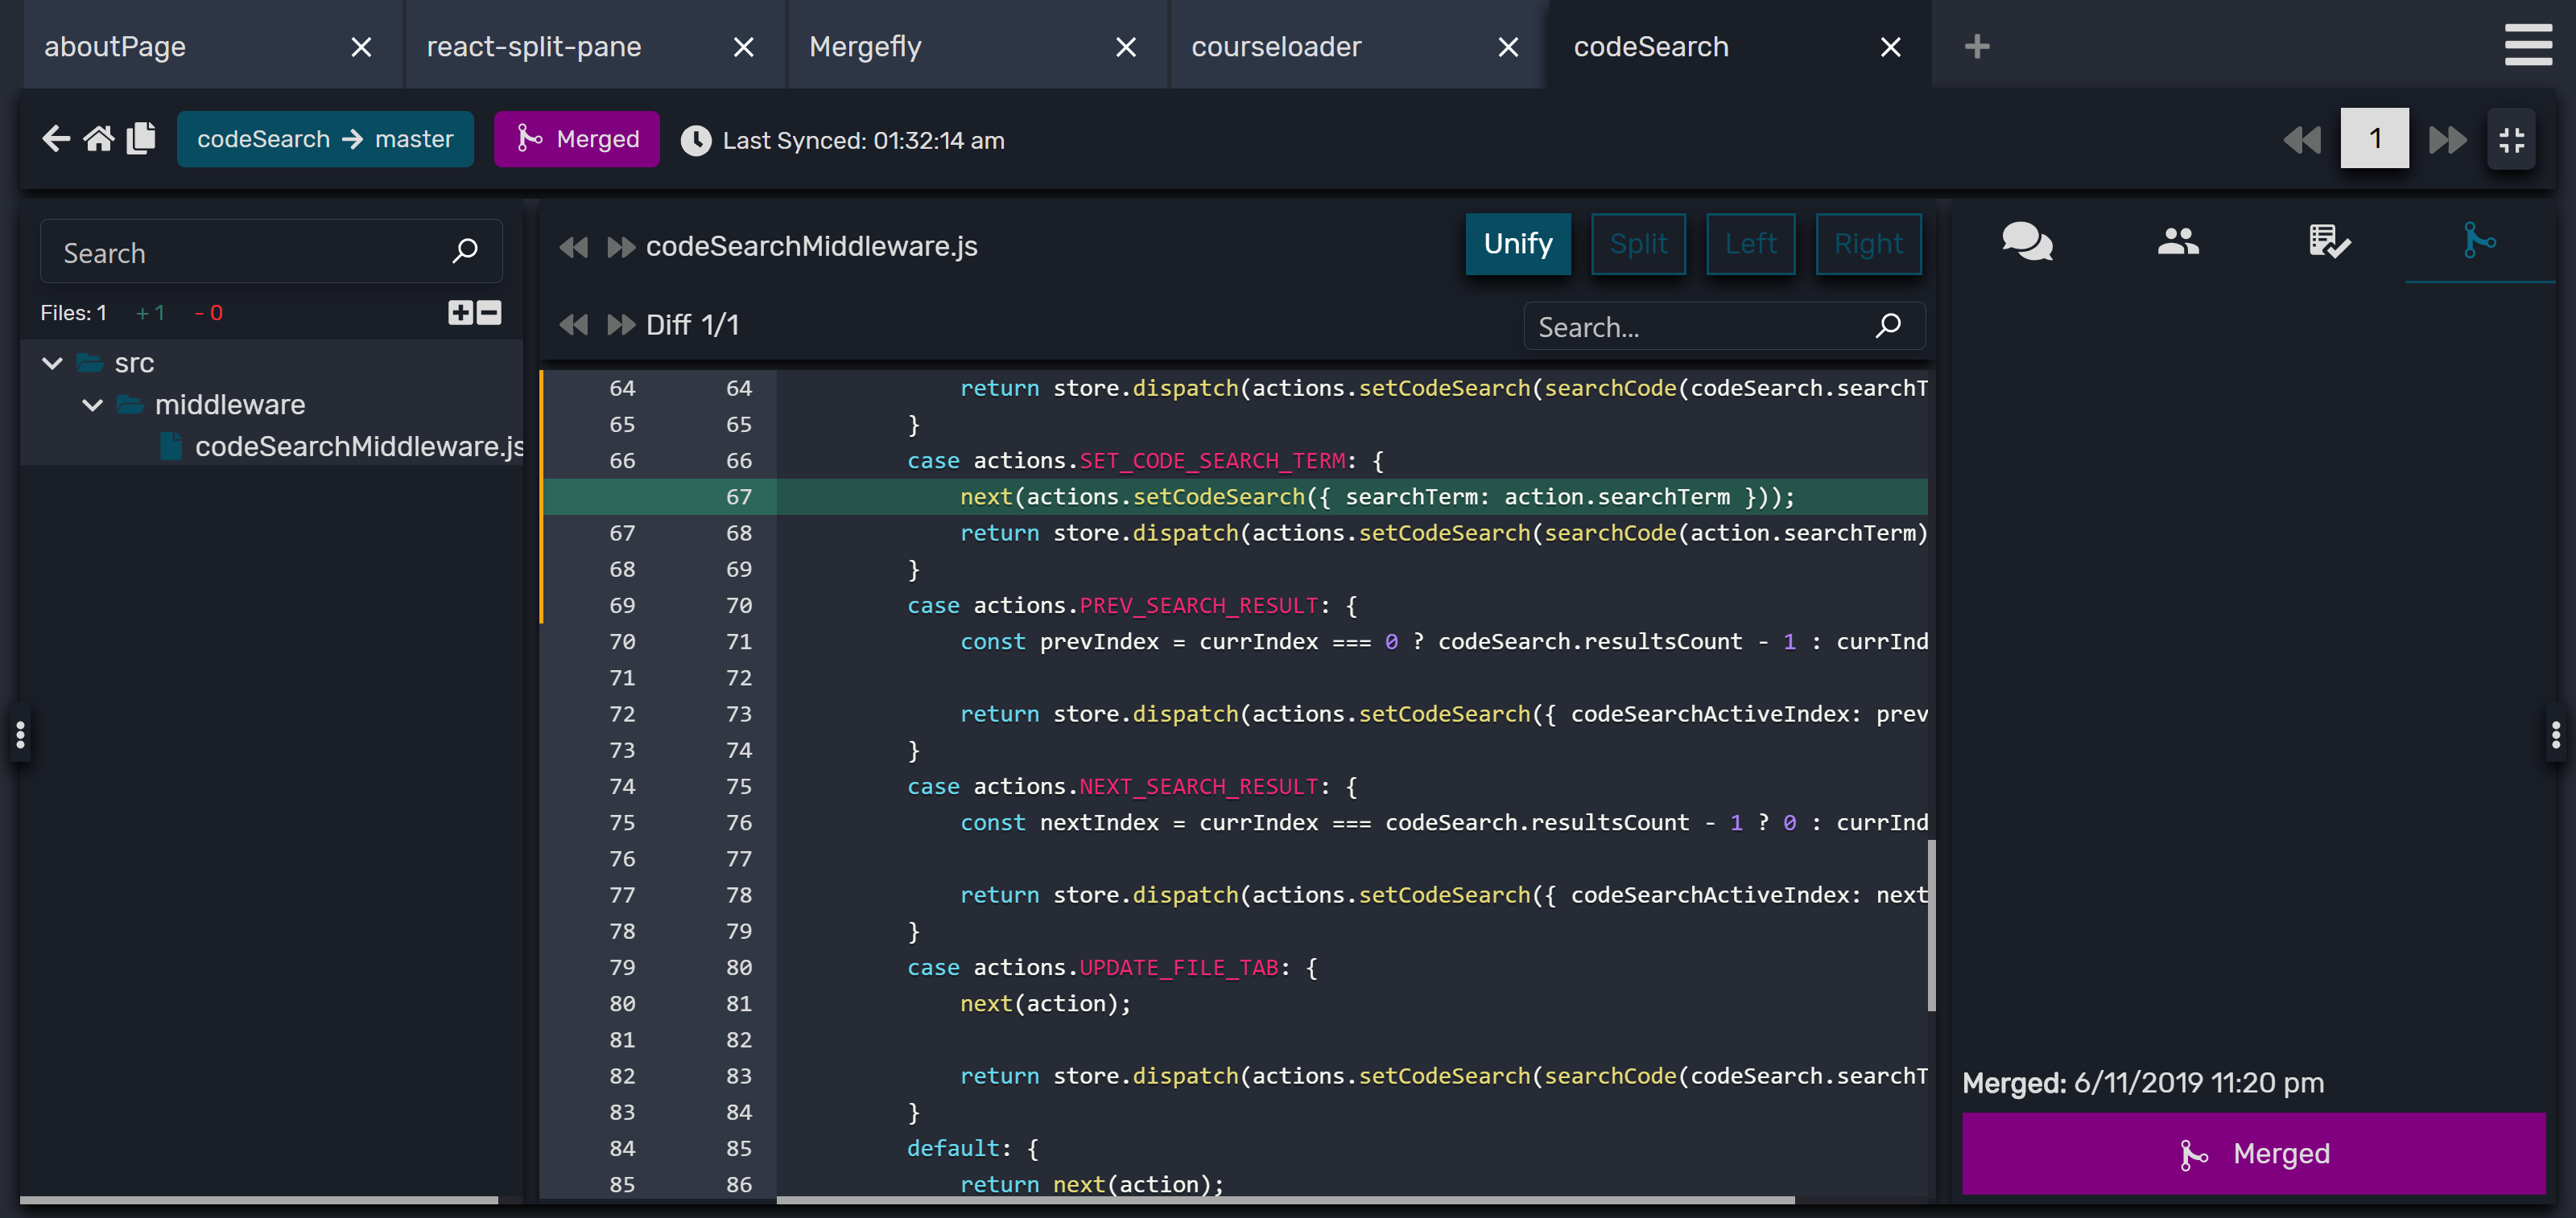Go to next diff using forward icon
2576x1218 pixels.
tap(621, 325)
